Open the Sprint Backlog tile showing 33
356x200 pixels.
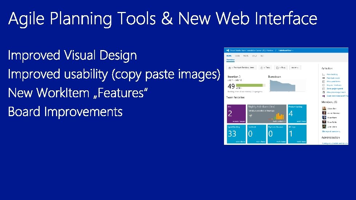(x=236, y=134)
